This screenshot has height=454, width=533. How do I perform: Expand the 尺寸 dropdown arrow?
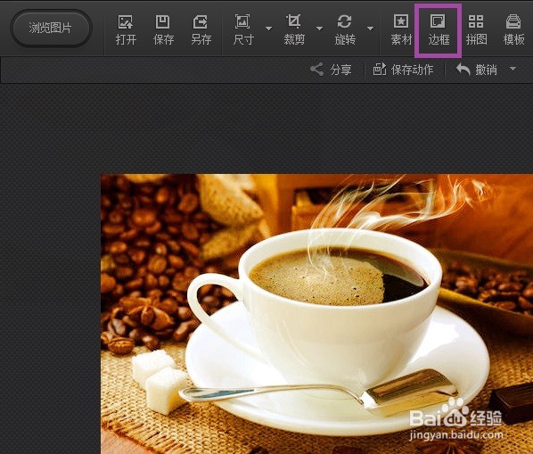[268, 29]
